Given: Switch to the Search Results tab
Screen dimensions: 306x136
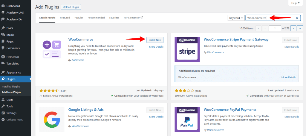Looking at the screenshot, I should (47, 18).
